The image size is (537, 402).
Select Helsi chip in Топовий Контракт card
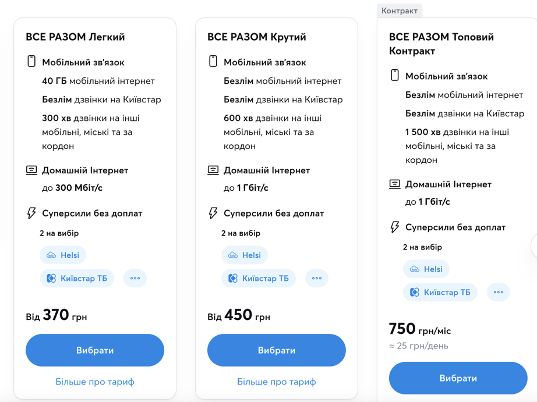point(426,269)
